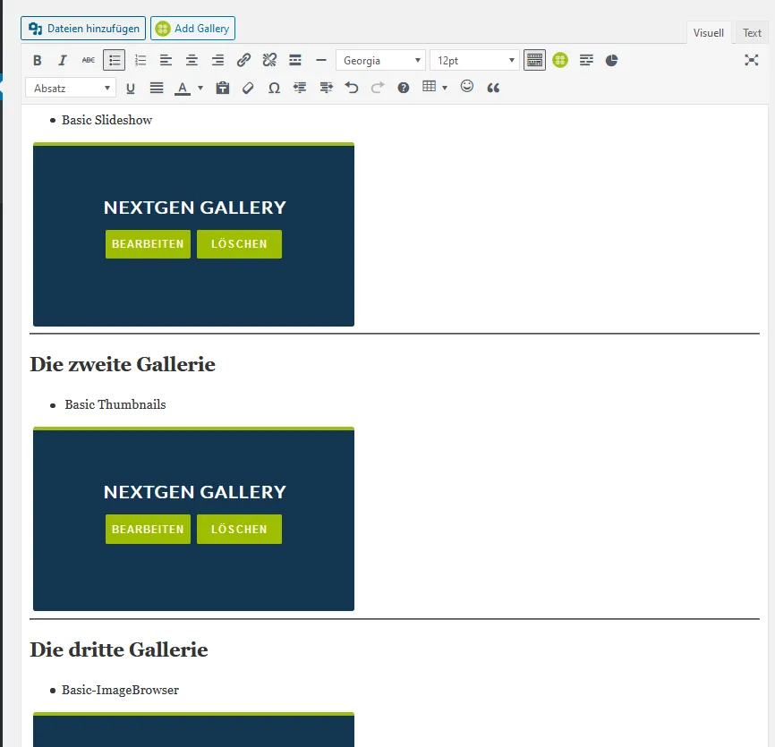This screenshot has height=747, width=775.
Task: Toggle bold formatting
Action: click(37, 60)
